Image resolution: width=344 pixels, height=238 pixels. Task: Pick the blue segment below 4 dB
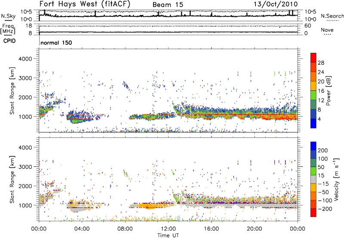(313, 123)
